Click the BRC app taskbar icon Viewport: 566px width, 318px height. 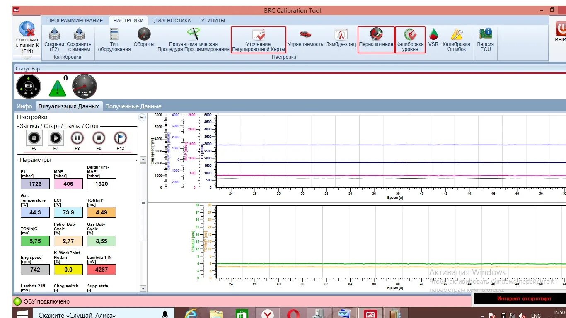(x=370, y=314)
